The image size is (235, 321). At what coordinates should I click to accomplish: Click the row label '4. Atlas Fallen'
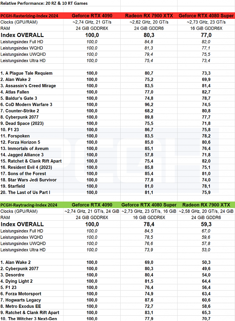(15, 92)
